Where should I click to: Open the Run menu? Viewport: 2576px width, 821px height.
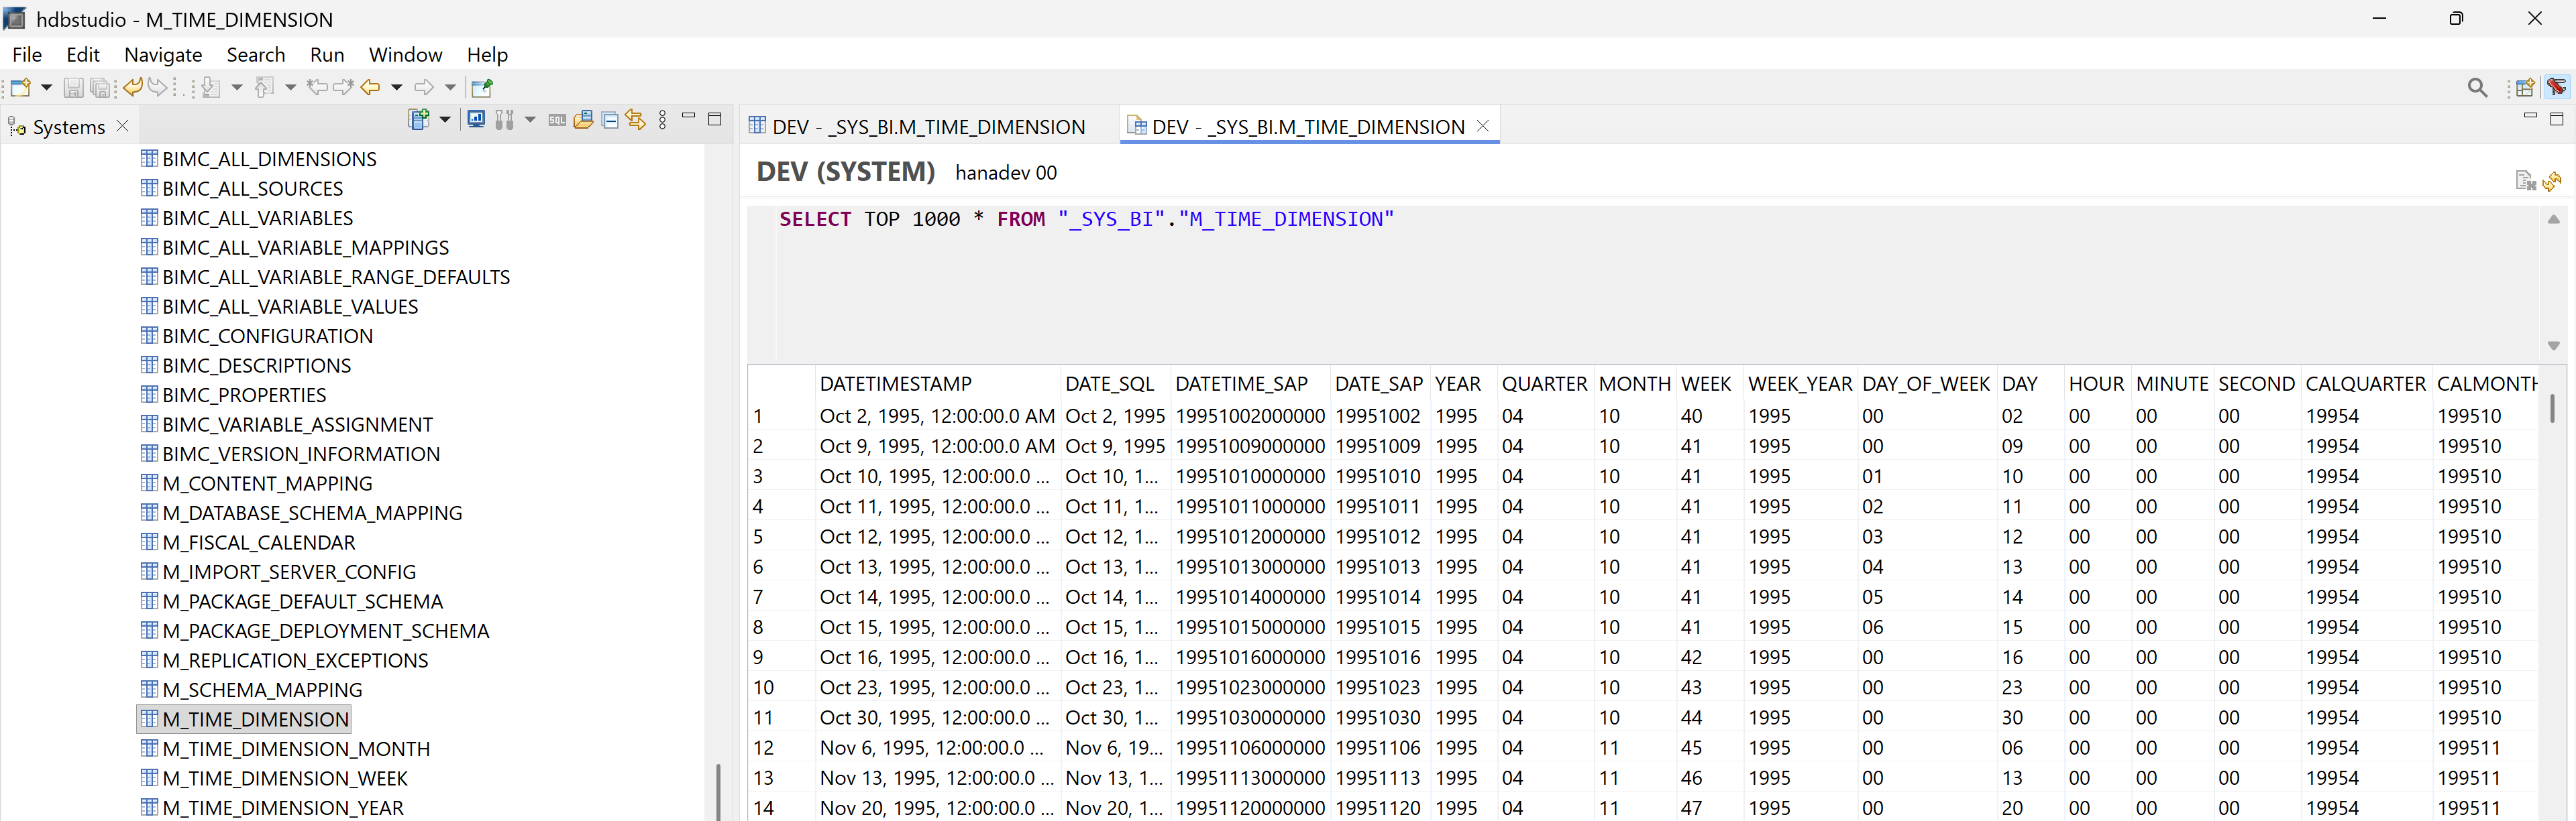click(x=327, y=55)
